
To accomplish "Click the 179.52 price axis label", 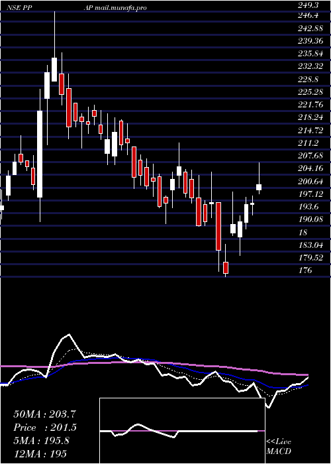I will pyautogui.click(x=310, y=257).
